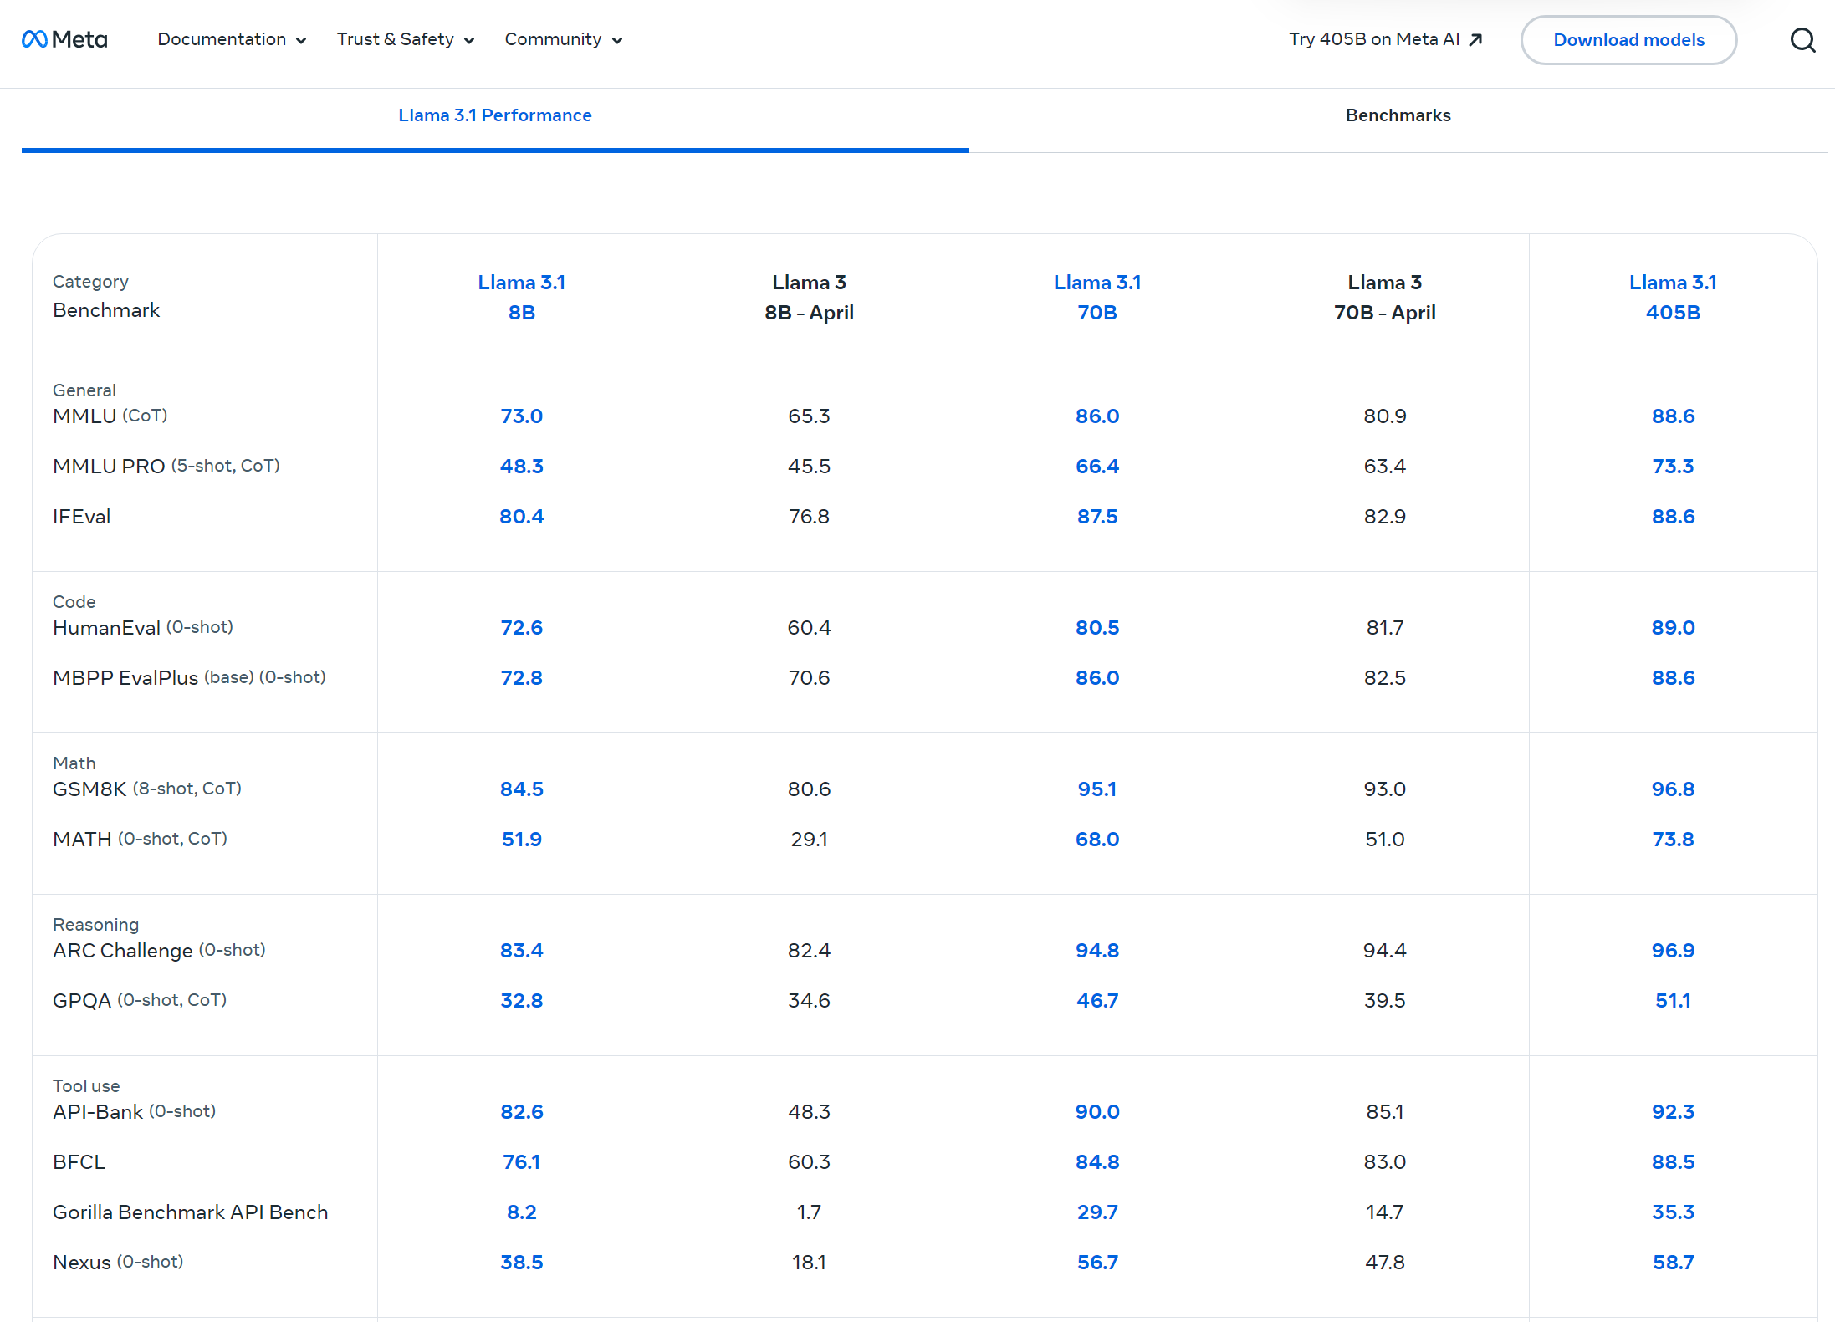Viewport: 1835px width, 1322px height.
Task: Click the 76.1 BFCL score
Action: (522, 1161)
